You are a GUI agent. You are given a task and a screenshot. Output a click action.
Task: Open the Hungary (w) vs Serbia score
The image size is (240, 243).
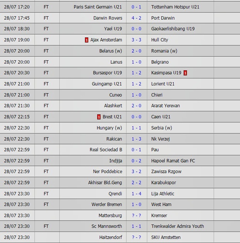point(136,128)
